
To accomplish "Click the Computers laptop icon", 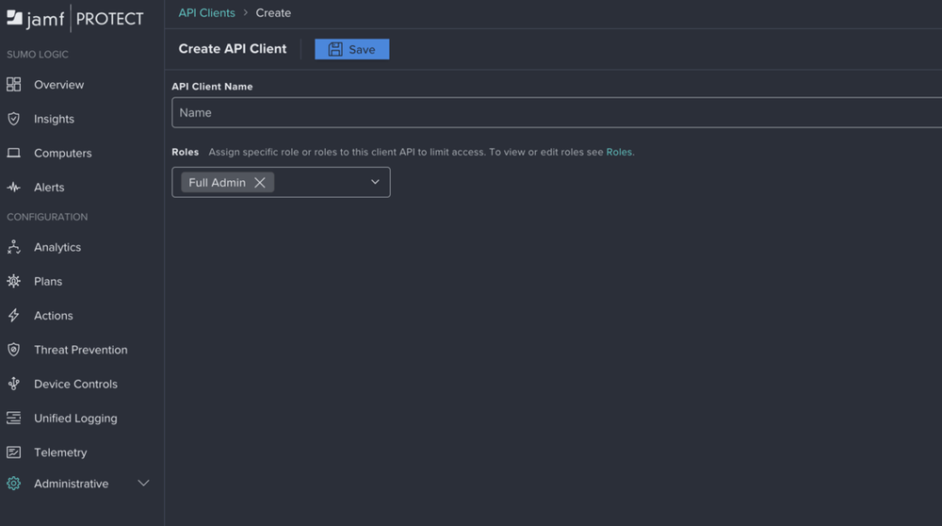I will click(14, 153).
